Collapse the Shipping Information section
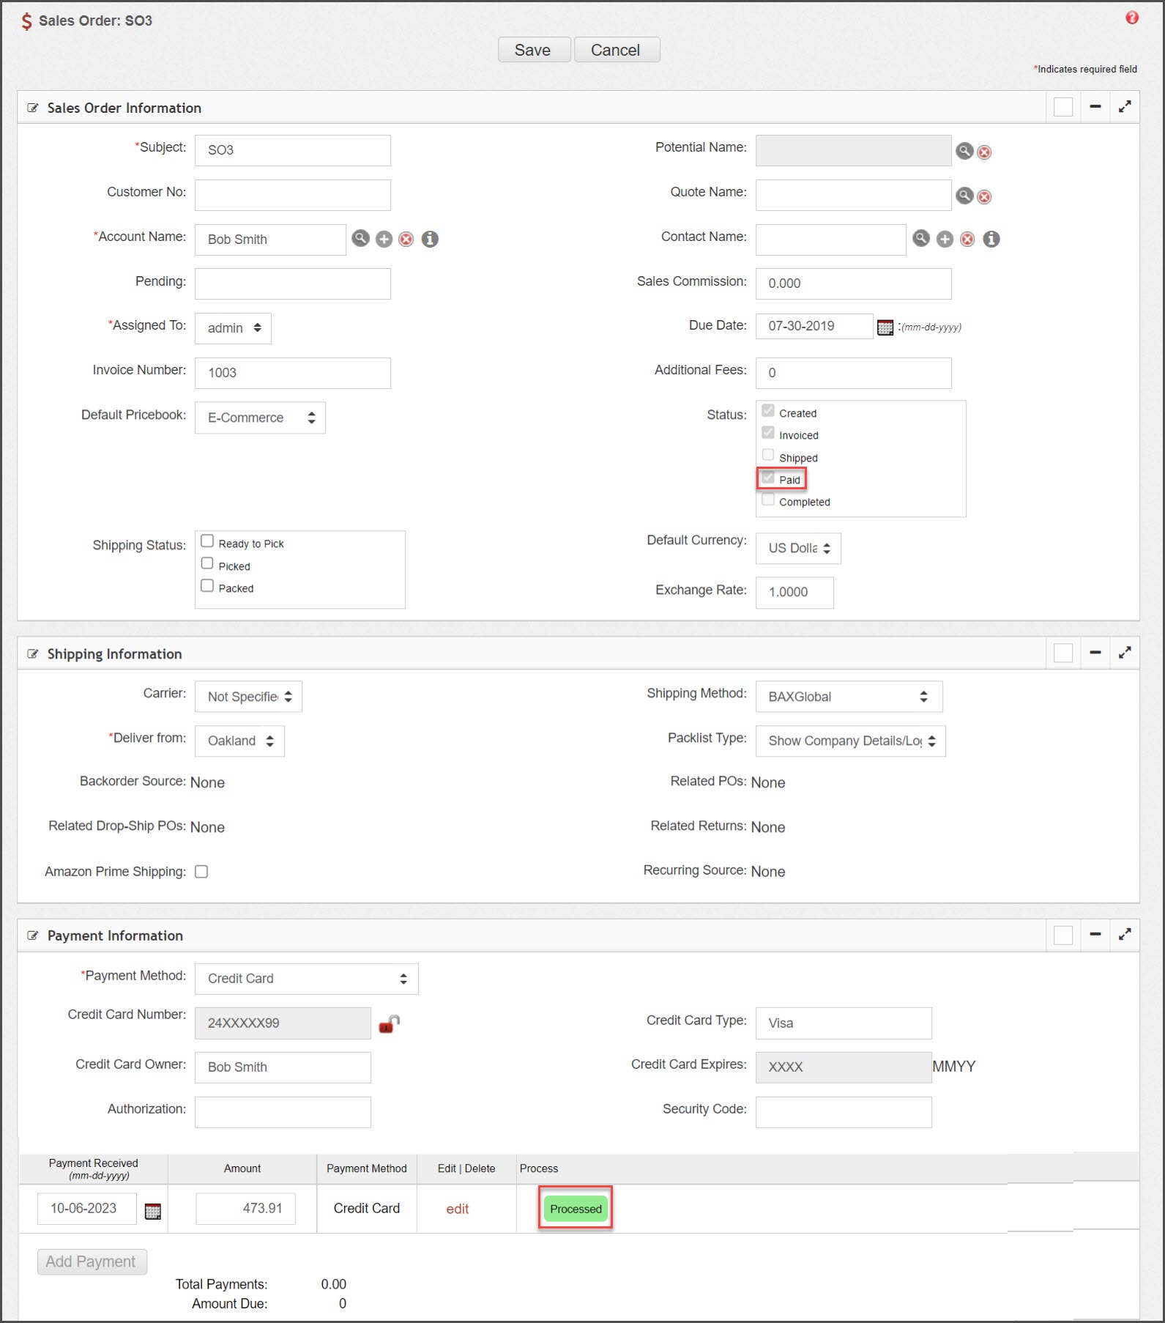This screenshot has width=1165, height=1323. pyautogui.click(x=1095, y=653)
